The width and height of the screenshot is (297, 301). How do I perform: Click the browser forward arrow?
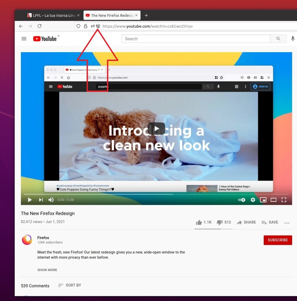(x=30, y=26)
